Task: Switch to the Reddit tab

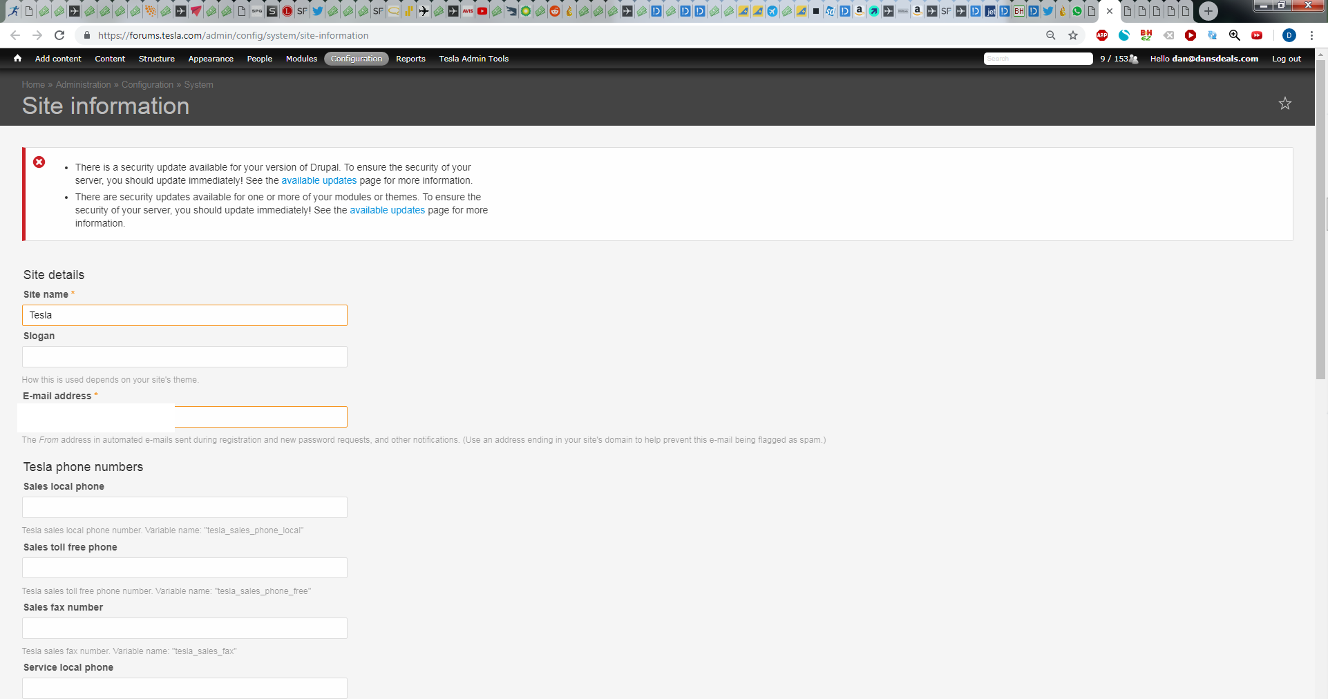Action: click(x=555, y=11)
